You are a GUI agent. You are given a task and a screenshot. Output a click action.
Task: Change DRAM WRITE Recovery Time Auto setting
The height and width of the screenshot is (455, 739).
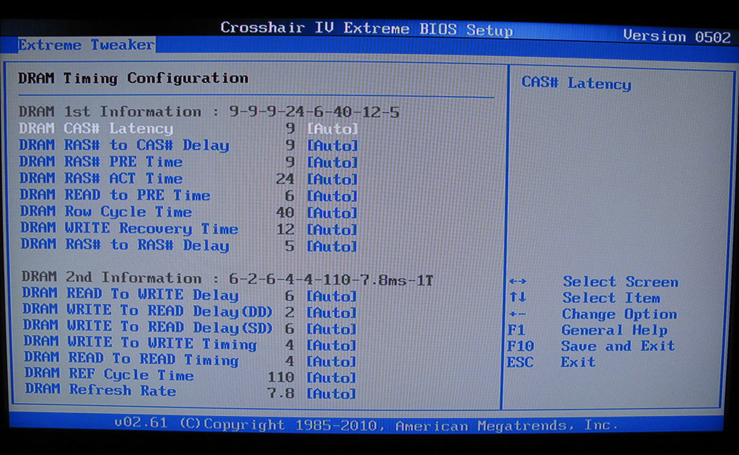coord(332,230)
